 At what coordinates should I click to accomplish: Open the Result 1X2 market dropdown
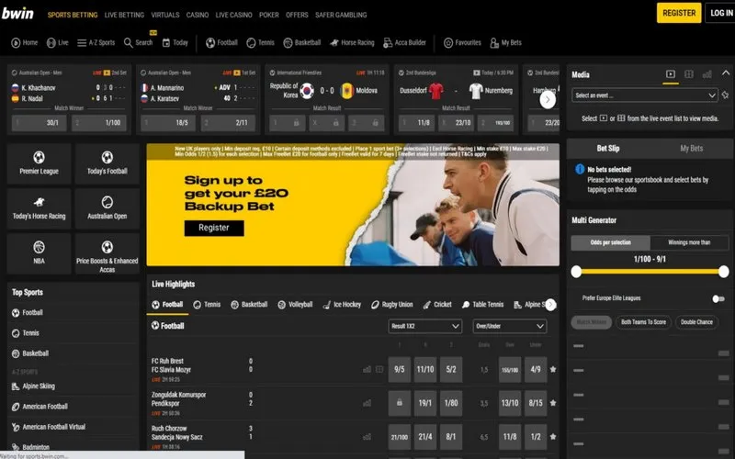click(x=425, y=326)
